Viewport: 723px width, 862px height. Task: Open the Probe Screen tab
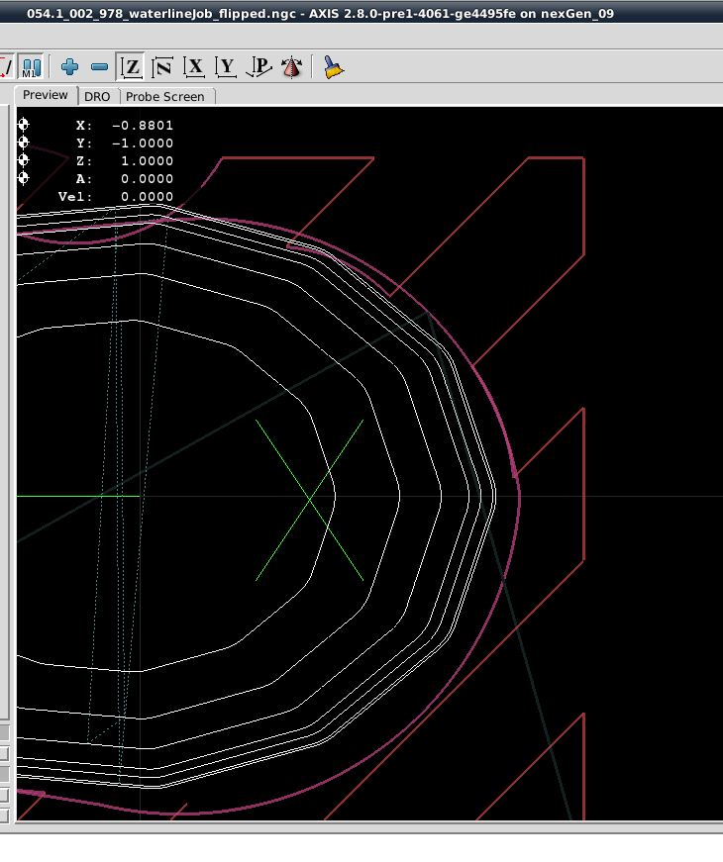tap(164, 96)
